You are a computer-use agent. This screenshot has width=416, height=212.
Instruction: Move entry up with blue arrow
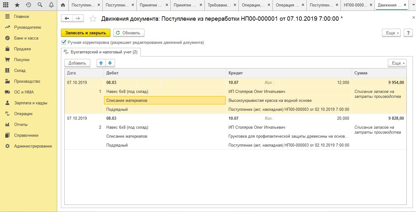tap(101, 63)
